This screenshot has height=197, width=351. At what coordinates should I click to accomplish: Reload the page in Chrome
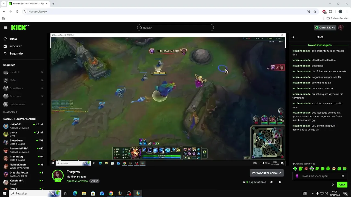17,11
